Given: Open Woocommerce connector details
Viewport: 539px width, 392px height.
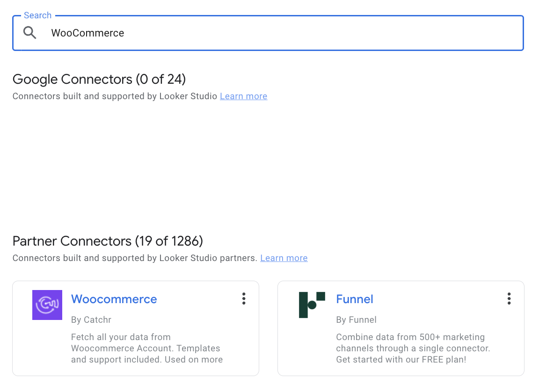Looking at the screenshot, I should pyautogui.click(x=114, y=299).
